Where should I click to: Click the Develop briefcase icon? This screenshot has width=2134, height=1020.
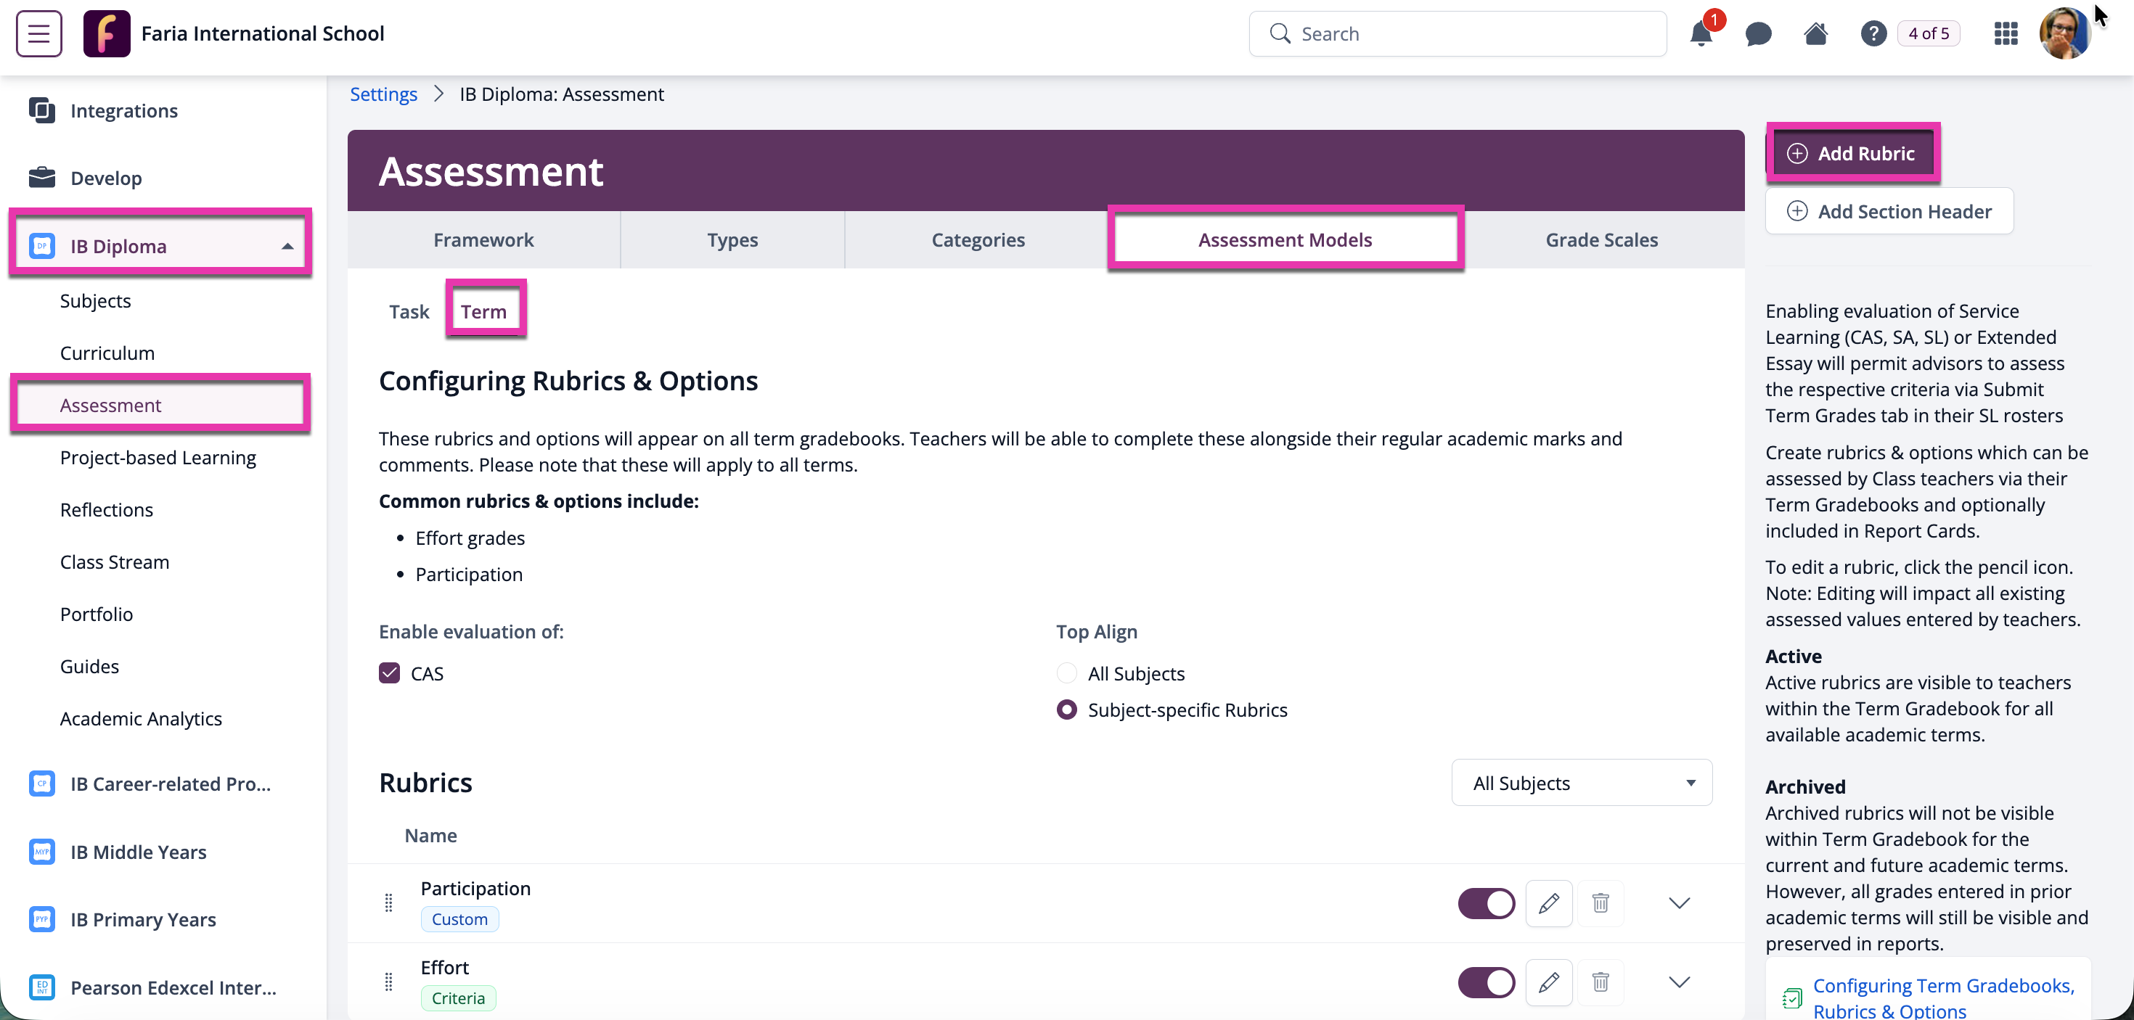coord(41,177)
